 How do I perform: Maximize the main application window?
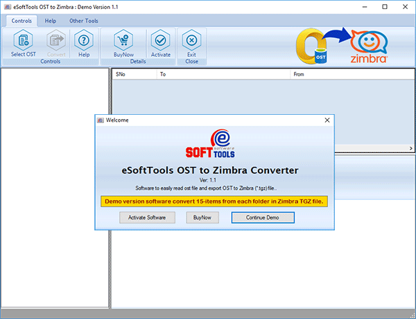tap(385, 7)
